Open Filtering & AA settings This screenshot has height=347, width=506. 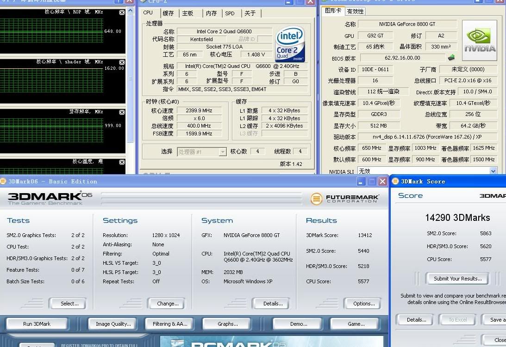170,324
